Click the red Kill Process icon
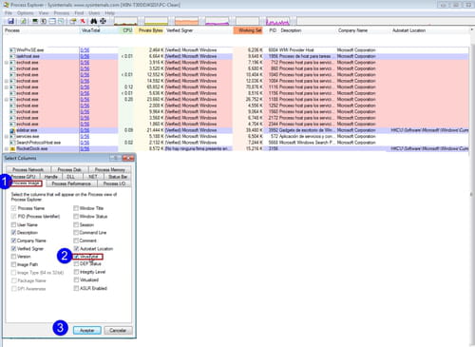The height and width of the screenshot is (347, 475). click(83, 21)
